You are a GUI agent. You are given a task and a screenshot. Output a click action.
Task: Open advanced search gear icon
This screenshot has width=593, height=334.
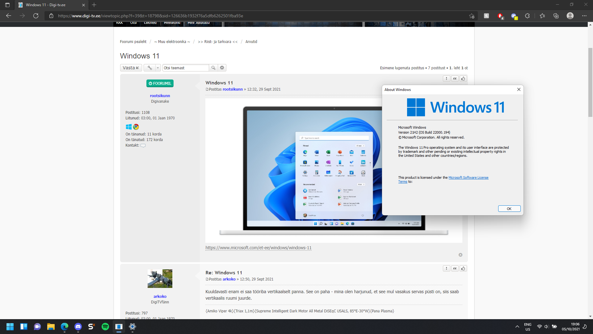pos(222,68)
